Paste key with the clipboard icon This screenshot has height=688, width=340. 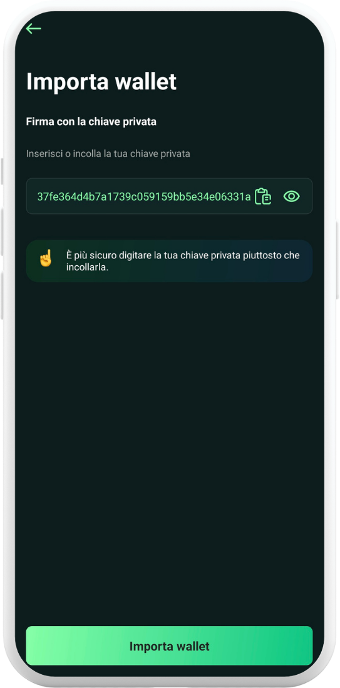click(x=263, y=196)
